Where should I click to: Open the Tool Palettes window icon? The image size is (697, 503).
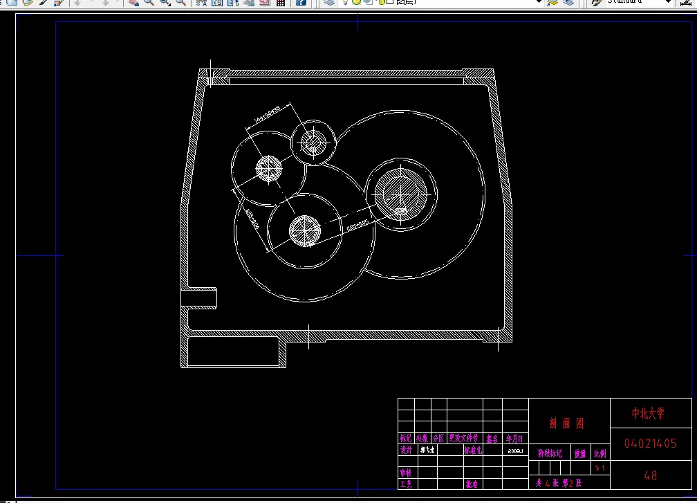[233, 2]
